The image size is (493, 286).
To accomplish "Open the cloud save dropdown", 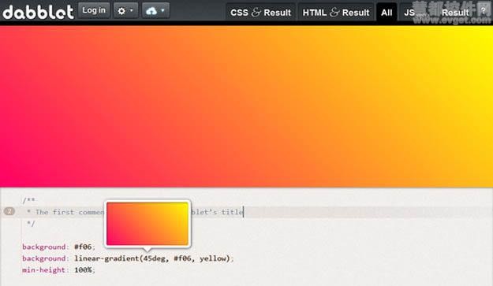I will pos(155,10).
